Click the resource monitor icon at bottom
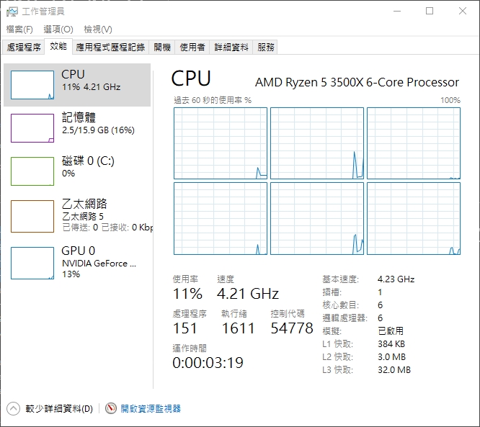Viewport: 480px width, 427px height. 111,408
